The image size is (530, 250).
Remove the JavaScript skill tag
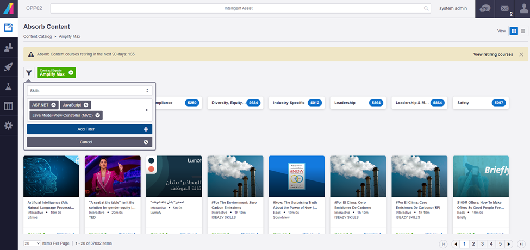(x=86, y=105)
